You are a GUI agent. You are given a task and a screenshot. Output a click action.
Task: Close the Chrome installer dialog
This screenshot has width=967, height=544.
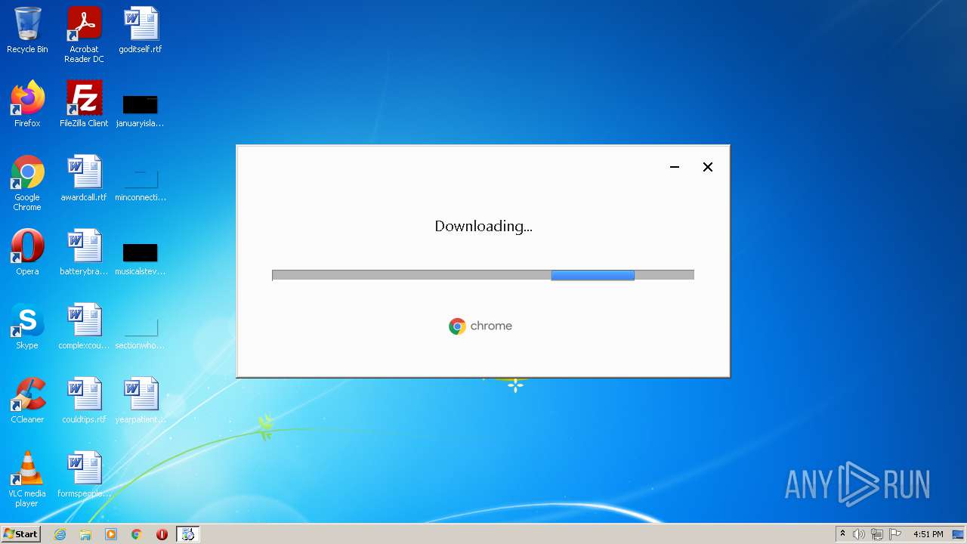(708, 167)
